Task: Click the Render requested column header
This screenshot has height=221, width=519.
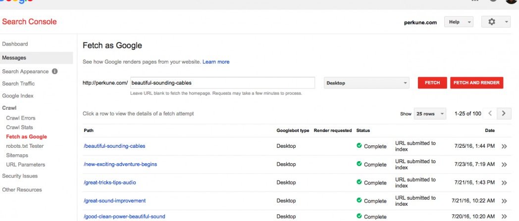Action: click(x=333, y=131)
